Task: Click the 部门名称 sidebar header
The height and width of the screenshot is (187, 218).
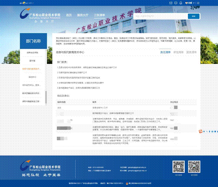Action: [x=33, y=41]
